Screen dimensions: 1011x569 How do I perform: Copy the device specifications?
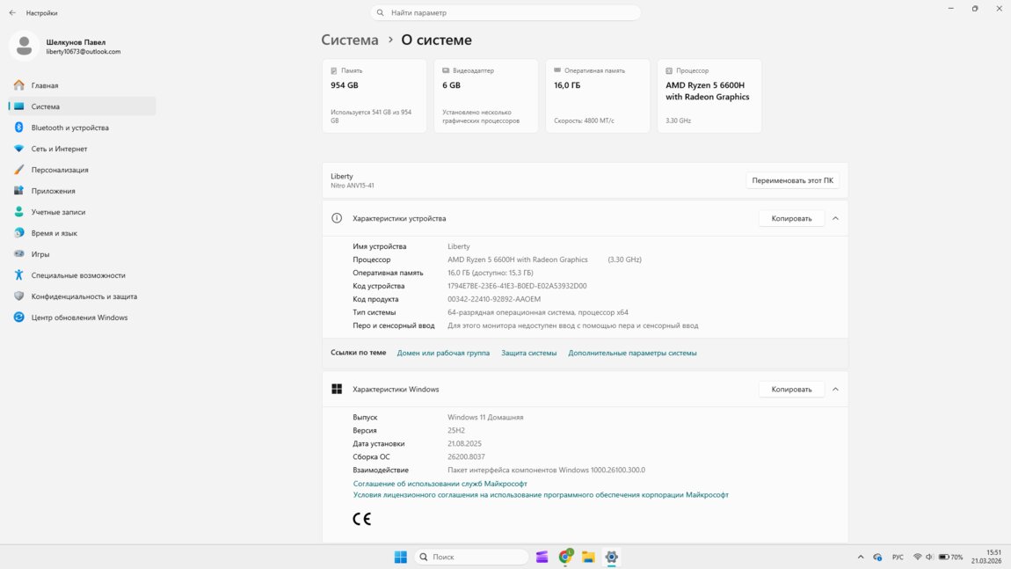(x=791, y=218)
